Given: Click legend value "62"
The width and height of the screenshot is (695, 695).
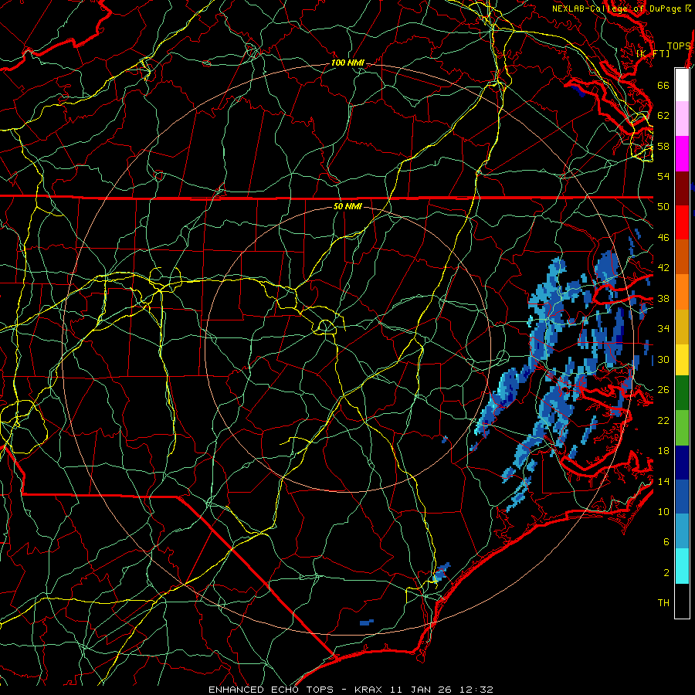Looking at the screenshot, I should pyautogui.click(x=663, y=116).
